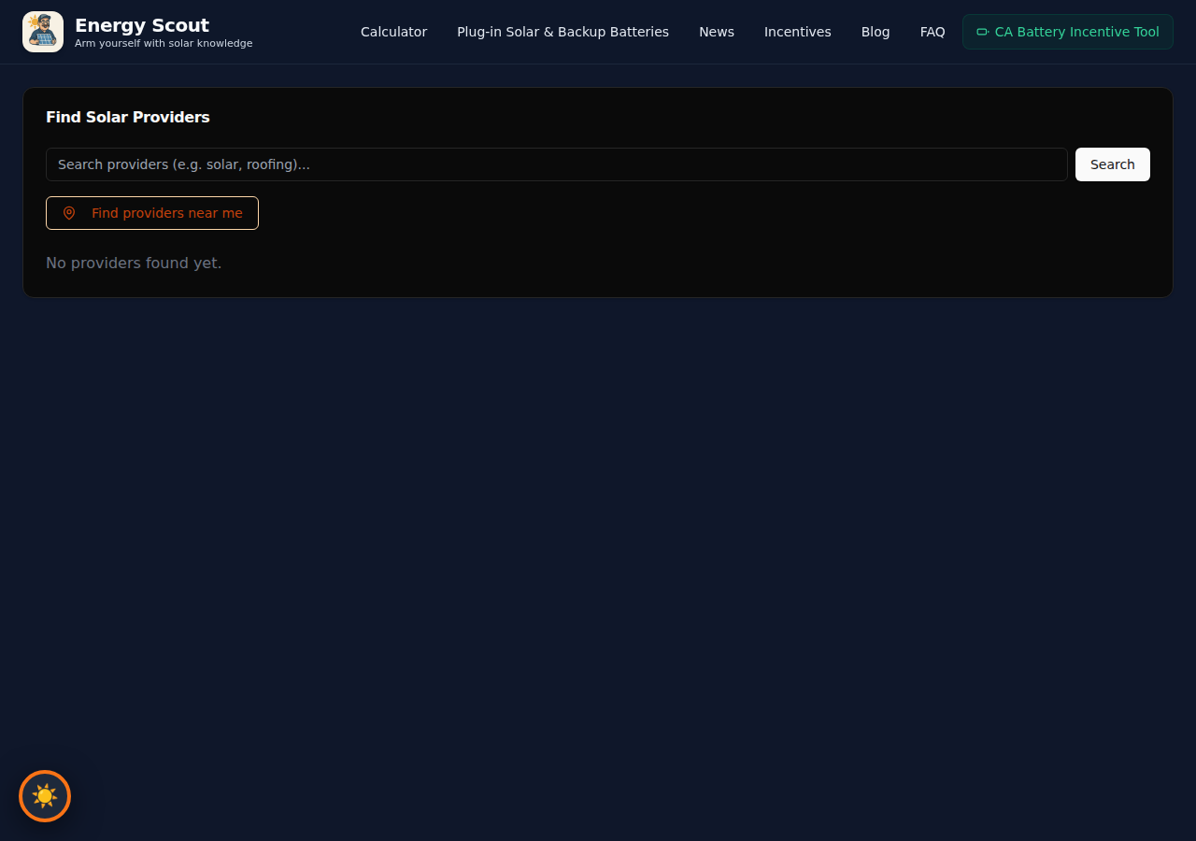Click the Search button
The width and height of the screenshot is (1196, 841).
coord(1112,164)
